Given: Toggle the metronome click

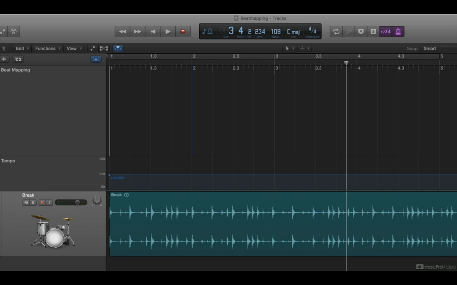Looking at the screenshot, I should coord(398,32).
